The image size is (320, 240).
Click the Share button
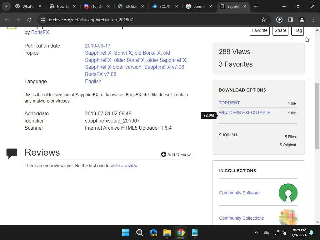click(280, 30)
